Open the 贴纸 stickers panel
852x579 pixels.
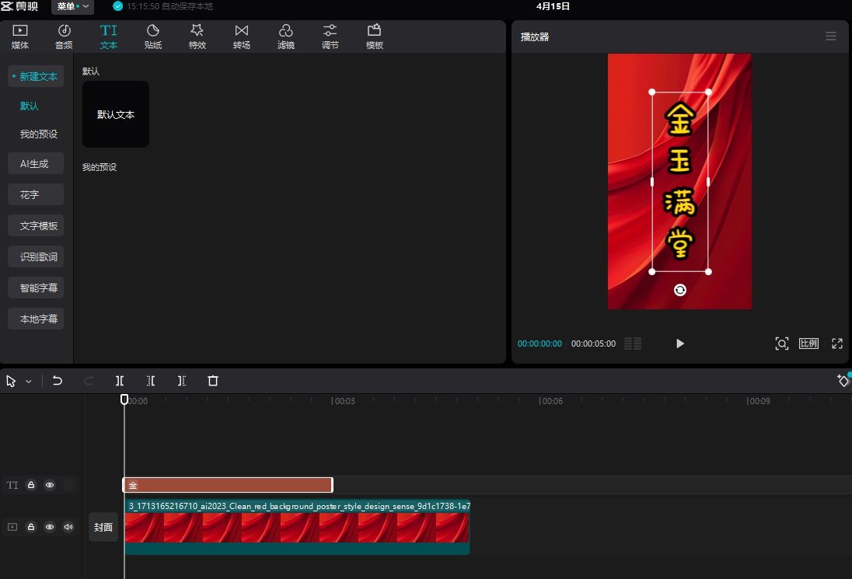pos(153,36)
